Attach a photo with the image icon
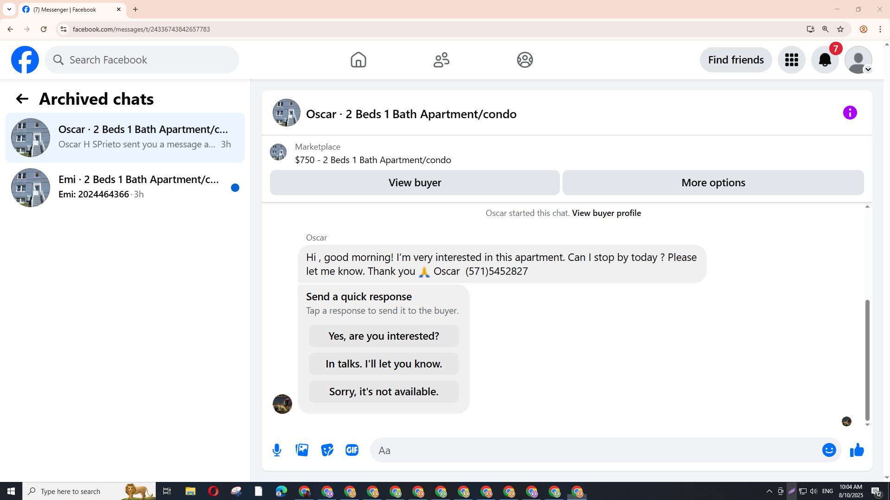Image resolution: width=890 pixels, height=500 pixels. 302,450
